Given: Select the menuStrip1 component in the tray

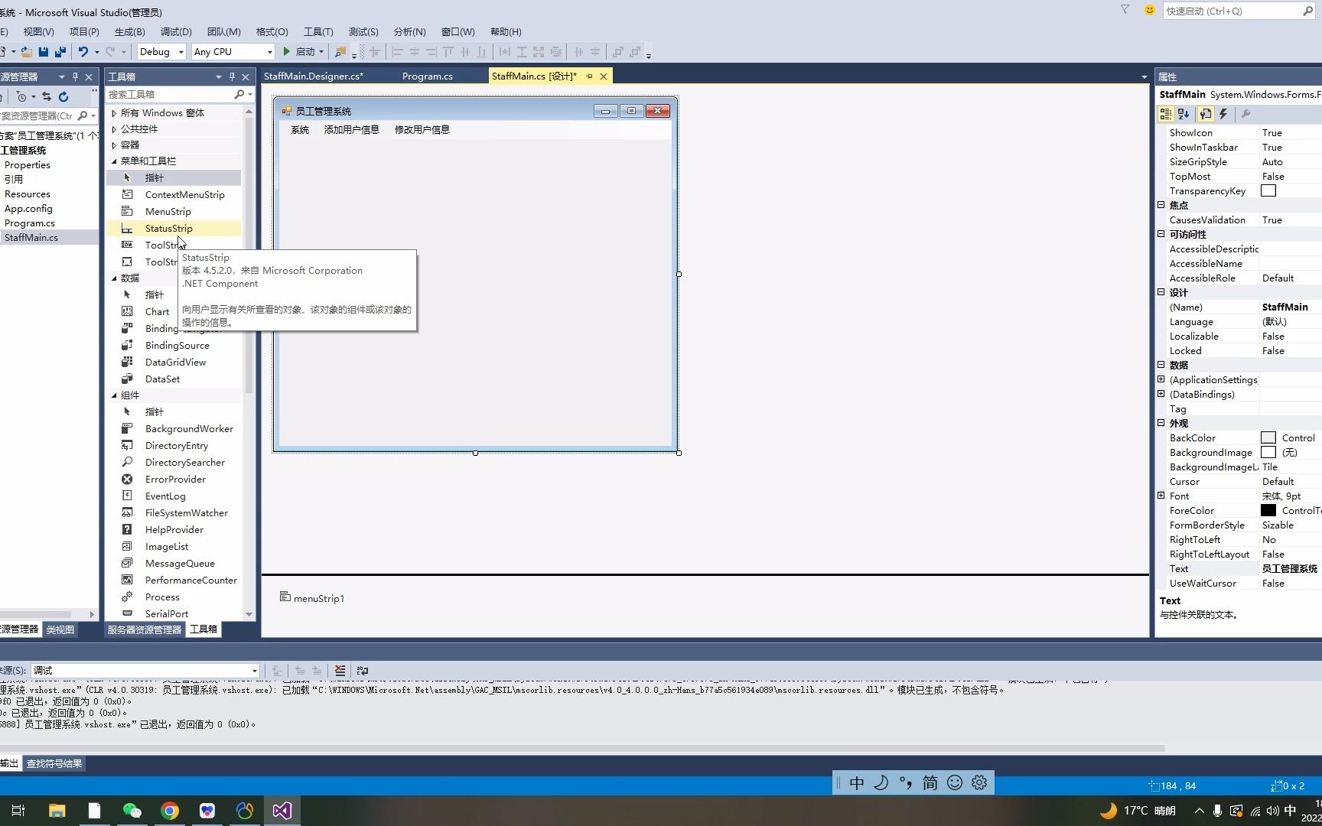Looking at the screenshot, I should click(x=312, y=598).
